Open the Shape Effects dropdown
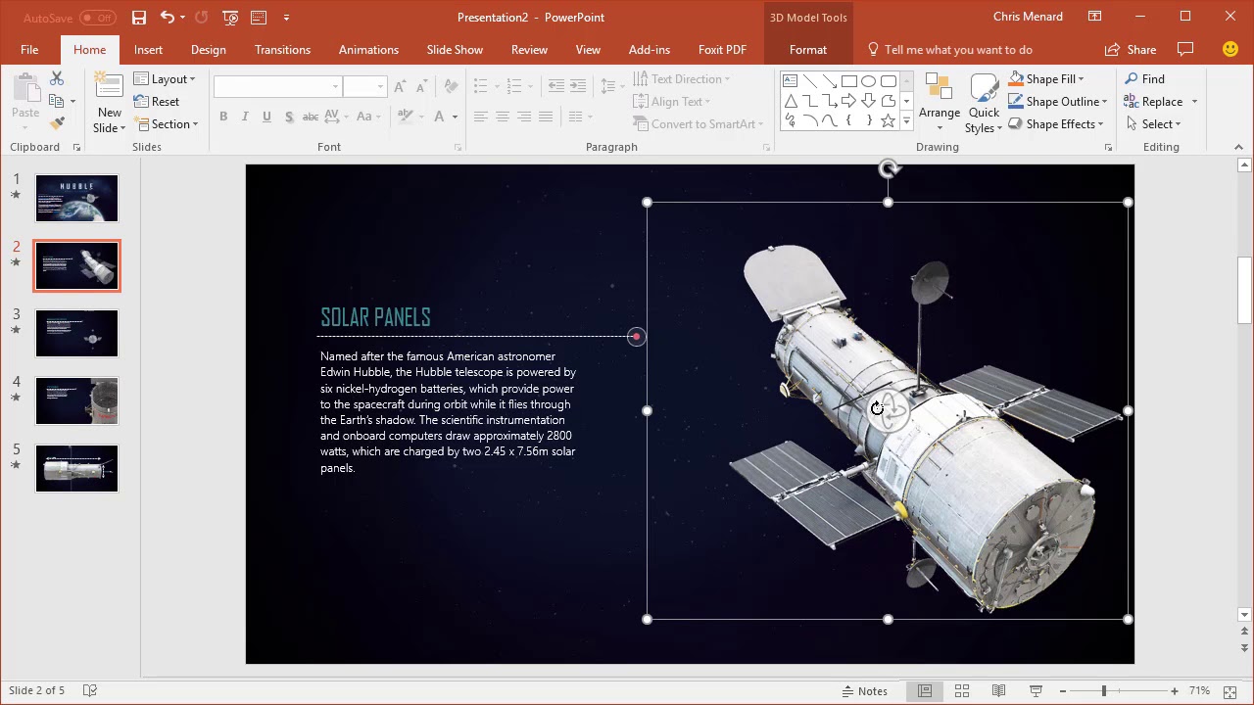This screenshot has width=1254, height=705. (x=1056, y=124)
